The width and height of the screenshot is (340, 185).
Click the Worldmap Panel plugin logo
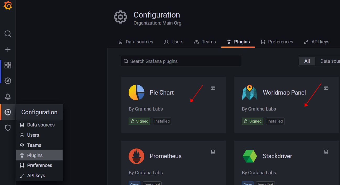(250, 92)
